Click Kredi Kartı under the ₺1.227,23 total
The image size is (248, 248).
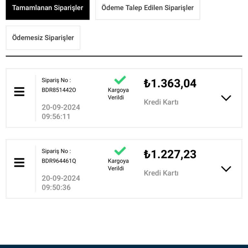[161, 173]
